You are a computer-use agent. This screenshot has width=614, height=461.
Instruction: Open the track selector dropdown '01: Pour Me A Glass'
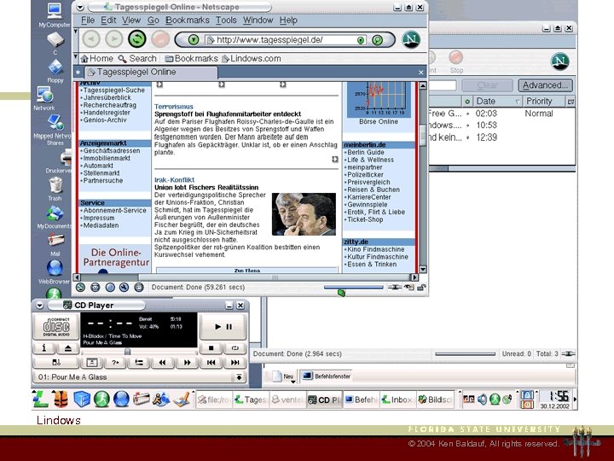tap(139, 377)
